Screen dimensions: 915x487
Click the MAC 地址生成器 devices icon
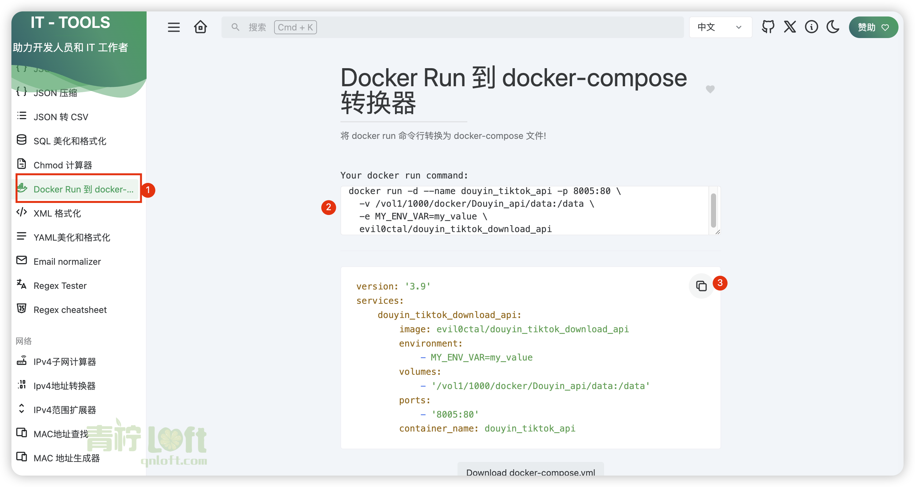(x=22, y=457)
